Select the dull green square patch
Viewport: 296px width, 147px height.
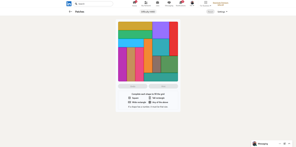click(x=169, y=64)
